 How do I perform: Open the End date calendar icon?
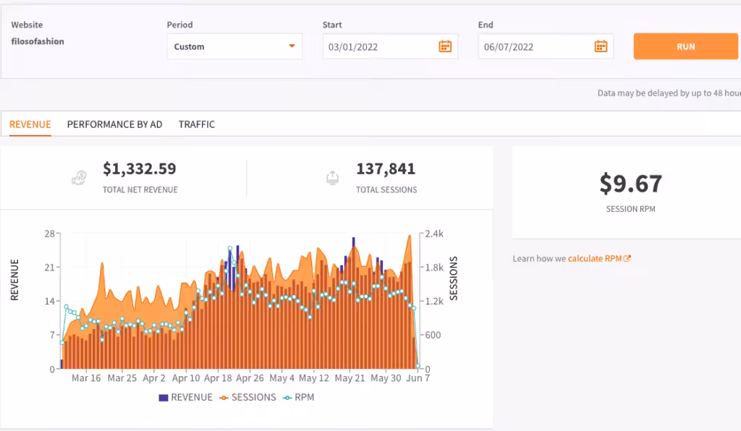(601, 46)
